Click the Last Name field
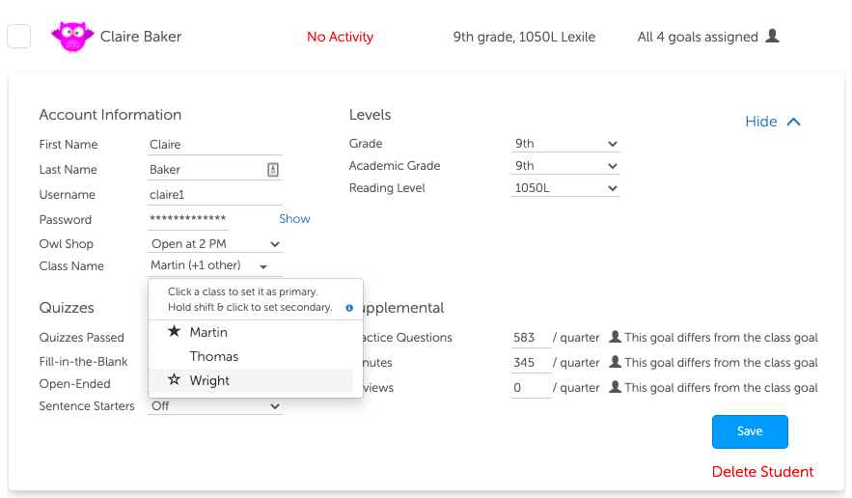852x498 pixels. (x=214, y=170)
